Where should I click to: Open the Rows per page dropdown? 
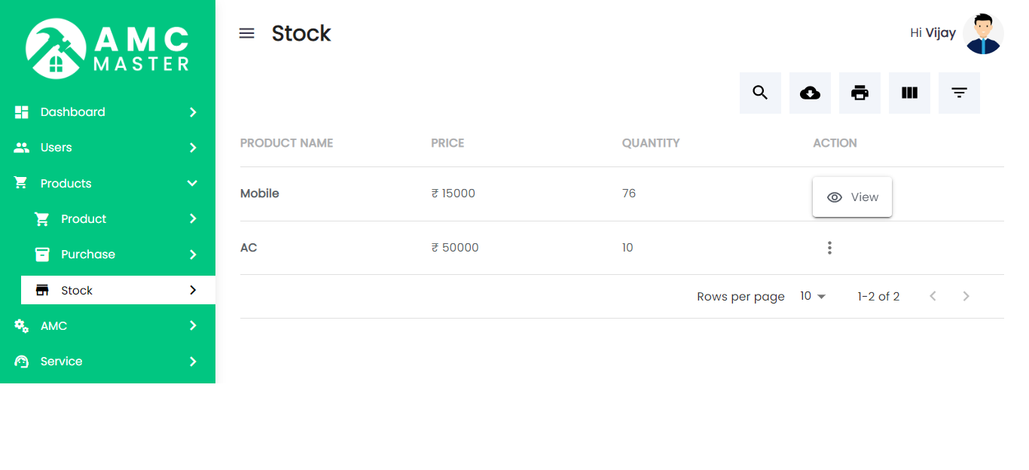pos(811,296)
